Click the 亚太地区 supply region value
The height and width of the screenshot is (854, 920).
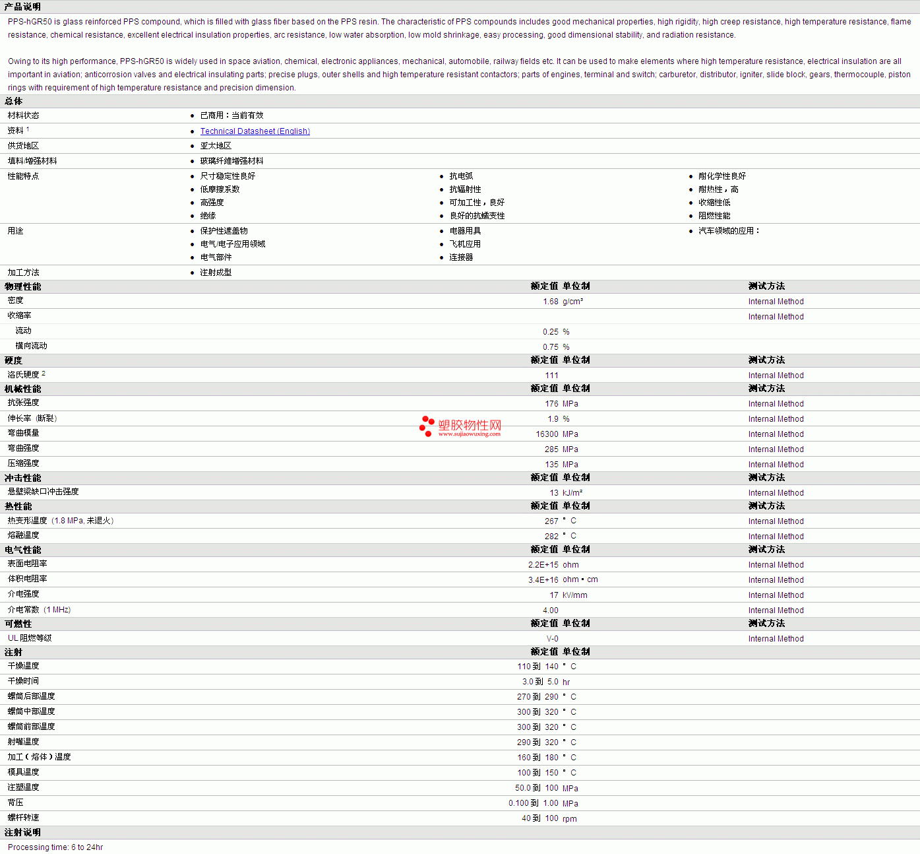pyautogui.click(x=216, y=146)
